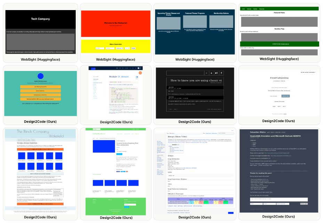The width and height of the screenshot is (323, 223).
Task: Click the '~' icon in the vi page toolbar
Action: (x=206, y=73)
